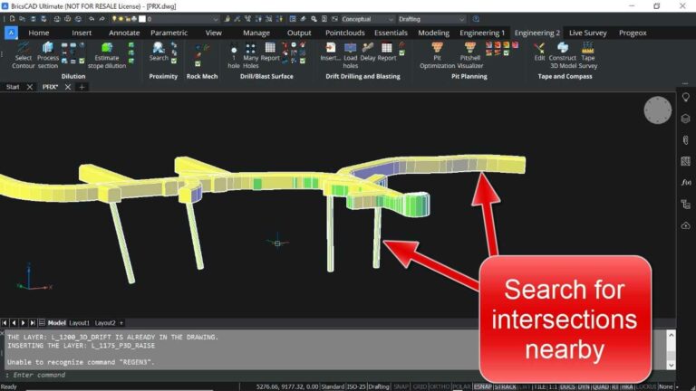This screenshot has width=696, height=391.
Task: Open the Process section tool
Action: [x=48, y=52]
